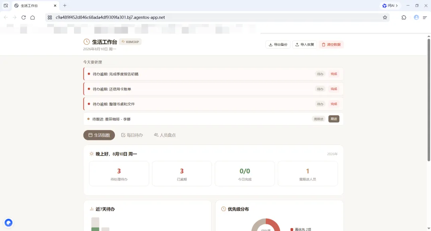Go to browser home page icon
The height and width of the screenshot is (231, 431).
pos(32,17)
